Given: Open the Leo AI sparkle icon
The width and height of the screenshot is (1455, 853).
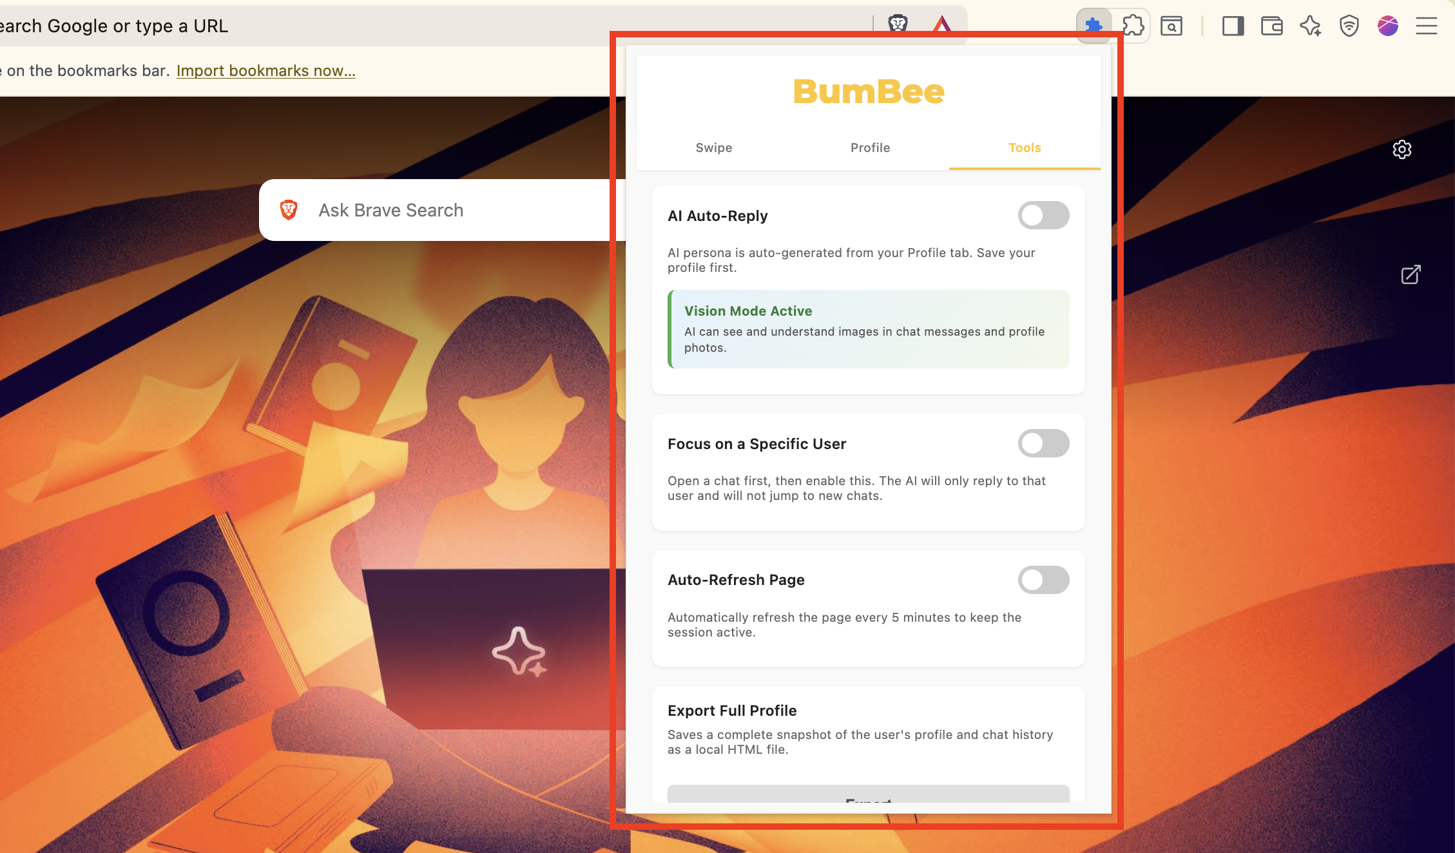Looking at the screenshot, I should click(1311, 26).
